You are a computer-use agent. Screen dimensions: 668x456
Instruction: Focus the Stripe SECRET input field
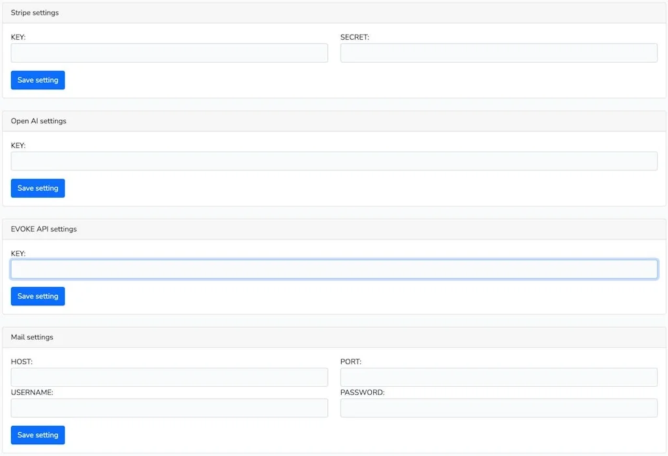(x=498, y=53)
